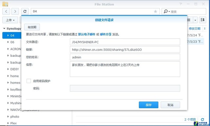Open the 默认电子邮件 link
Image resolution: width=210 pixels, height=126 pixels.
click(87, 34)
